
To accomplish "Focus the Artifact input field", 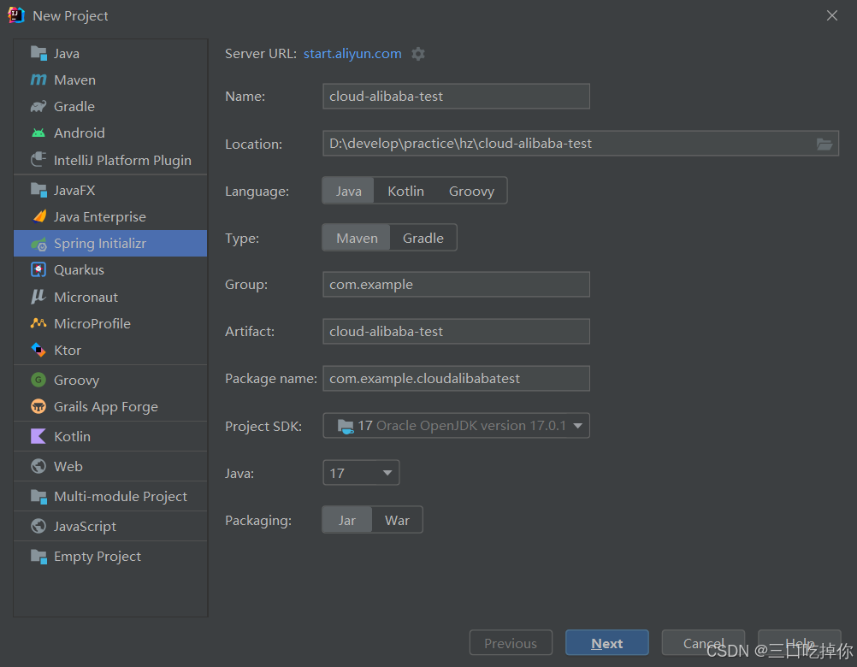I will pyautogui.click(x=457, y=331).
